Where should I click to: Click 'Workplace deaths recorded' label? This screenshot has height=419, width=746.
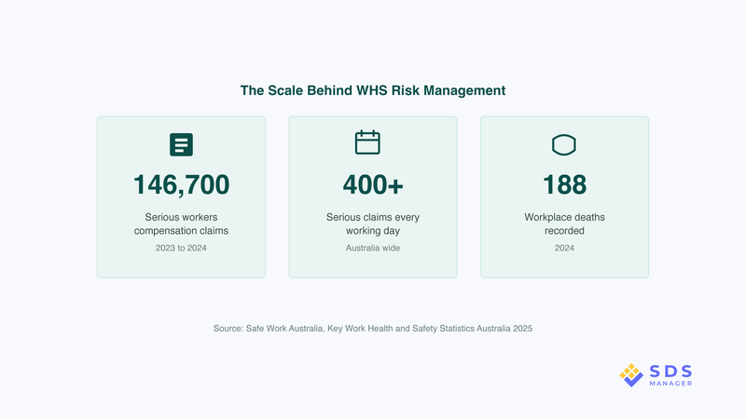pos(564,223)
